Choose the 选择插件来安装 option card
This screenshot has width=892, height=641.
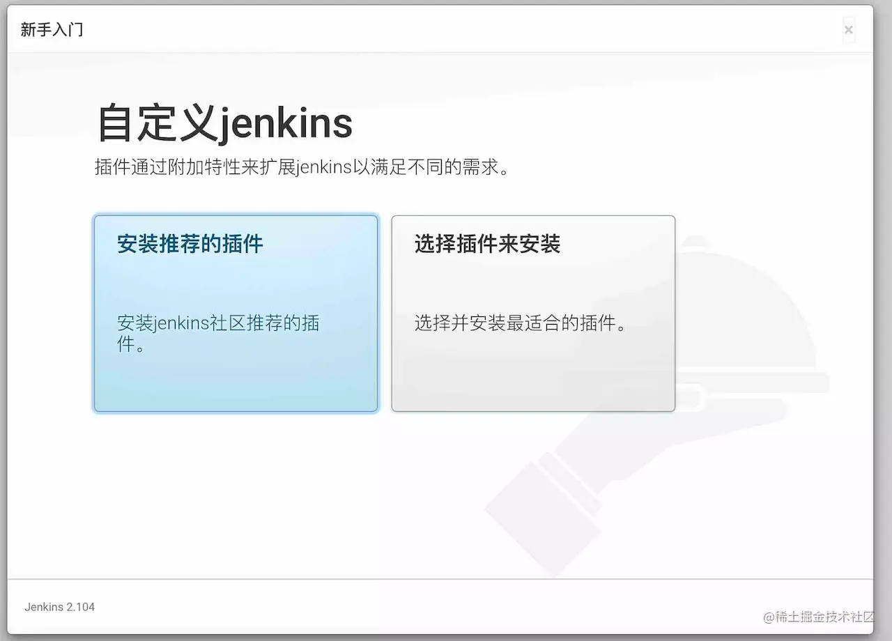point(533,314)
